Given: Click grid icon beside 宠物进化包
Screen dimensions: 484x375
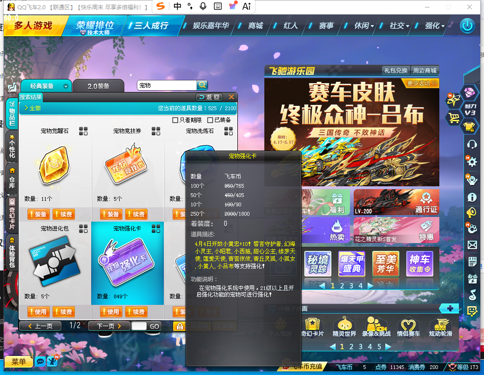Looking at the screenshot, I should [83, 228].
